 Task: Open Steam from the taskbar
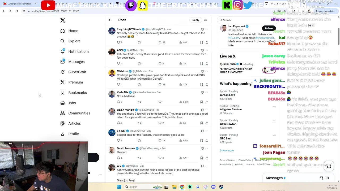pos(221,187)
